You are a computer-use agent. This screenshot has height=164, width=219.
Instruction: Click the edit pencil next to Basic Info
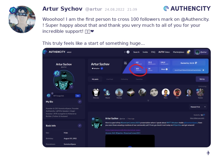[x=80, y=125]
